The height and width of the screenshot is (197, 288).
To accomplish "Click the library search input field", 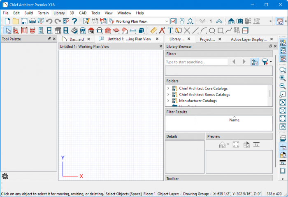I will [196, 62].
